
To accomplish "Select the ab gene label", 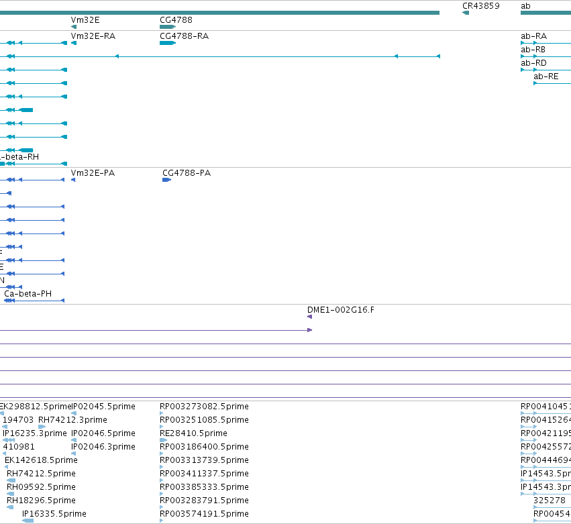I will (x=525, y=6).
